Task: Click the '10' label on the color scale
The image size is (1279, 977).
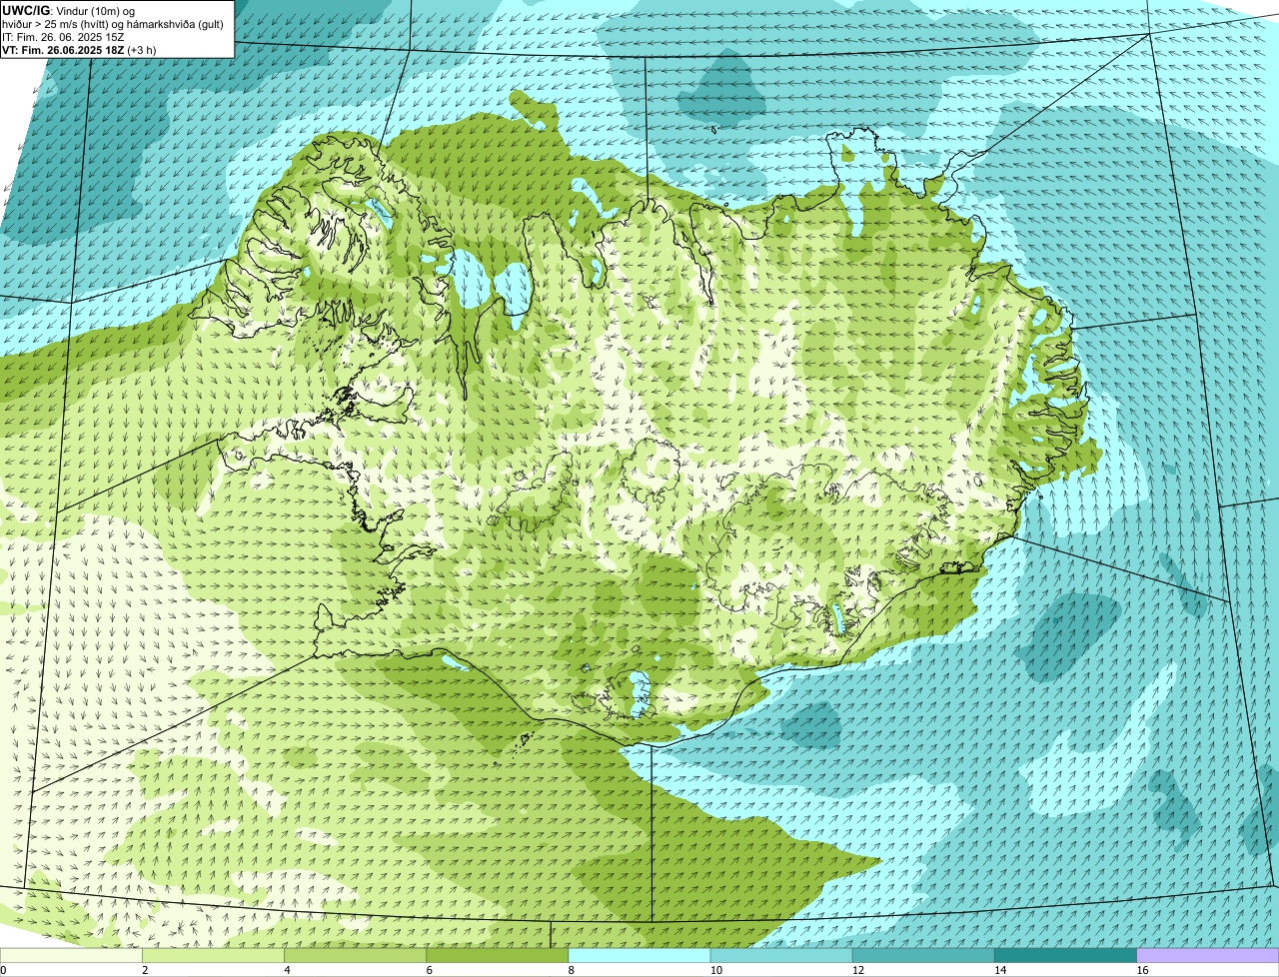Action: pyautogui.click(x=715, y=970)
